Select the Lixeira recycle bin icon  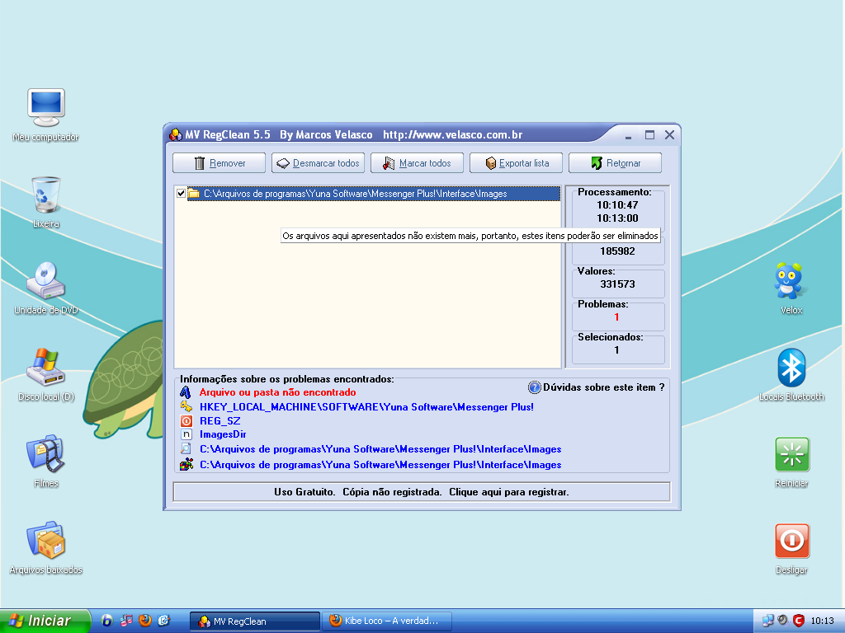tap(46, 201)
